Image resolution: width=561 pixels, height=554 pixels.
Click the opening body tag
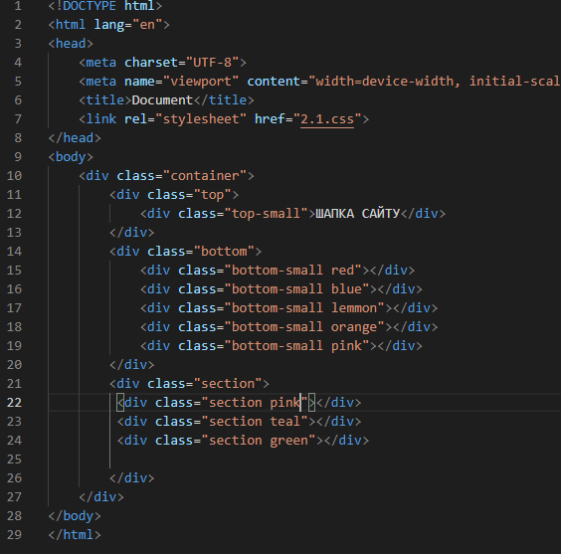pos(71,157)
